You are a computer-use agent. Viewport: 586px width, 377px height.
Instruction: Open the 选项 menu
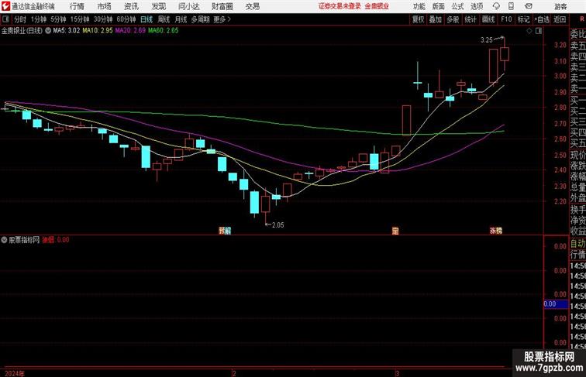477,6
